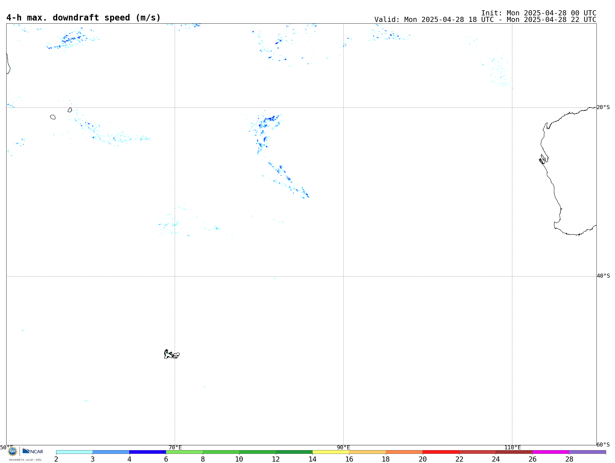615x463 pixels.
Task: Click the Kerguelen Islands outline on the map
Action: (x=172, y=354)
